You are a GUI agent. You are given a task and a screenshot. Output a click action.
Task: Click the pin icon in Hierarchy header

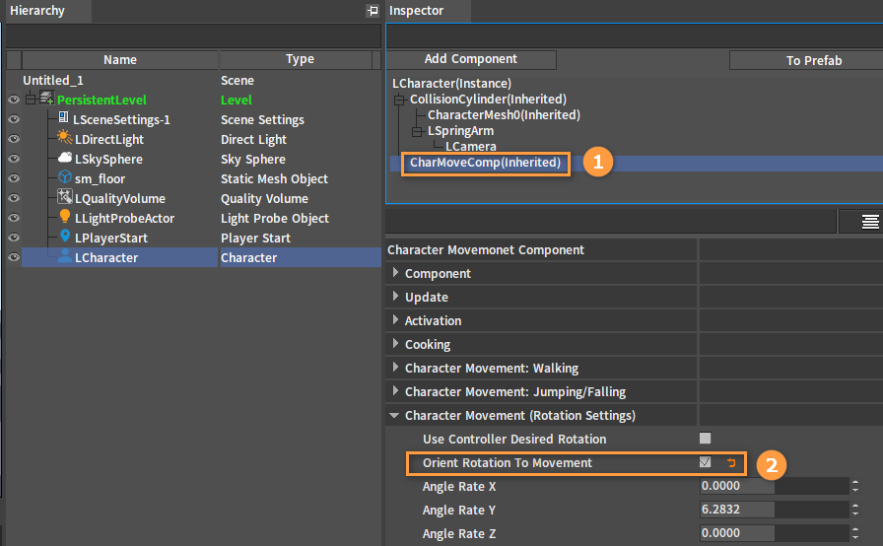373,10
